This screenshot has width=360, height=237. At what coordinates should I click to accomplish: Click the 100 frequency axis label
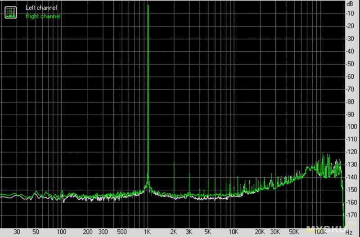click(x=62, y=232)
